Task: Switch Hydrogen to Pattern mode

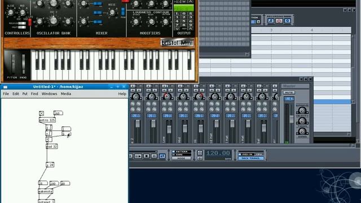Action: [x=182, y=152]
